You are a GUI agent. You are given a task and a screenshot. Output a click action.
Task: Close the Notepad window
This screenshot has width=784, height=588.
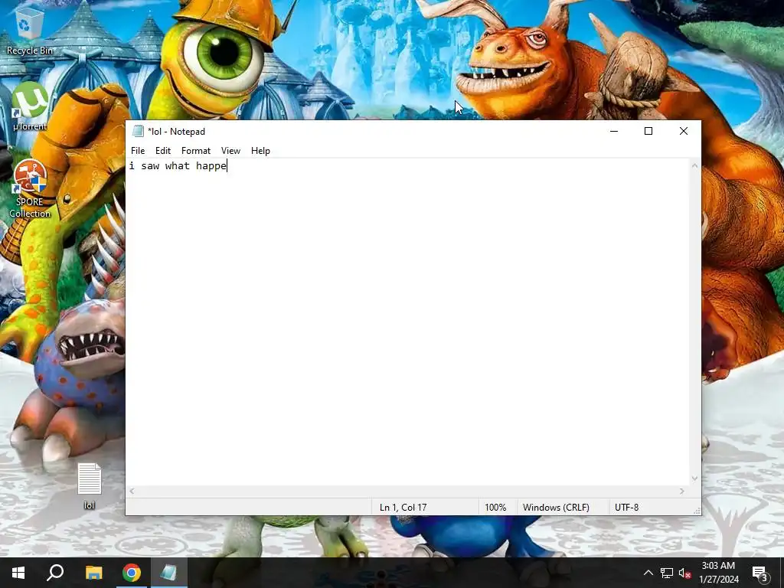click(684, 131)
